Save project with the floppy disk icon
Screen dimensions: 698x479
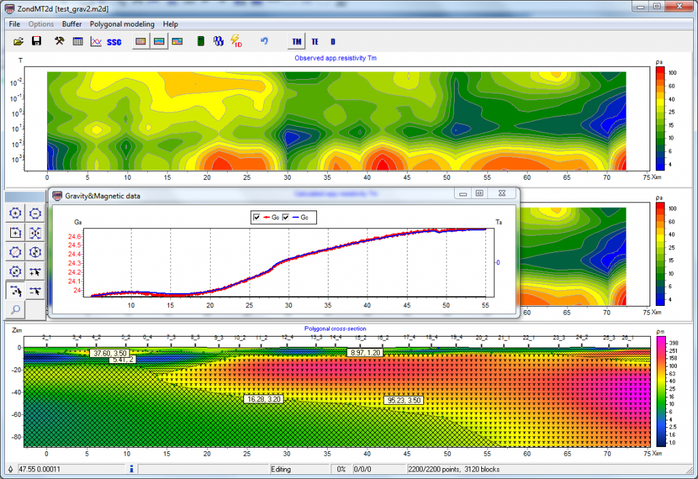click(x=36, y=42)
